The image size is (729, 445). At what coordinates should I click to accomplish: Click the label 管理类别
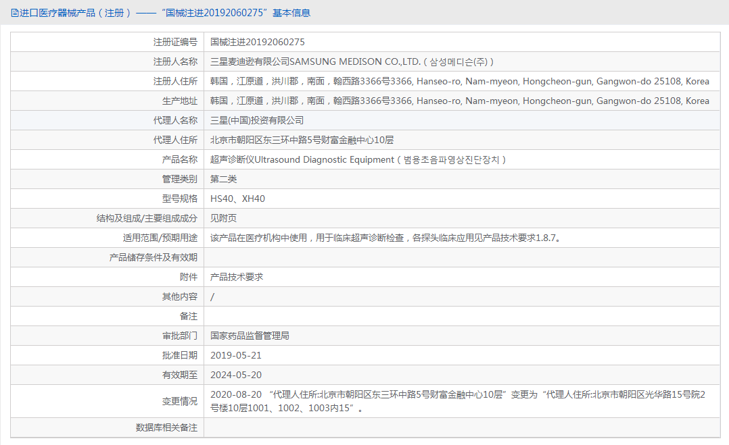[x=179, y=179]
